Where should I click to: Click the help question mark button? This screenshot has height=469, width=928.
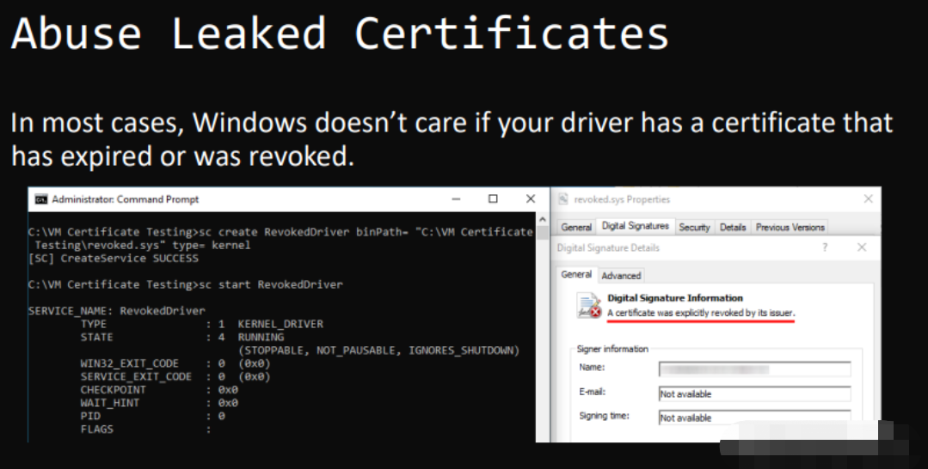click(825, 247)
